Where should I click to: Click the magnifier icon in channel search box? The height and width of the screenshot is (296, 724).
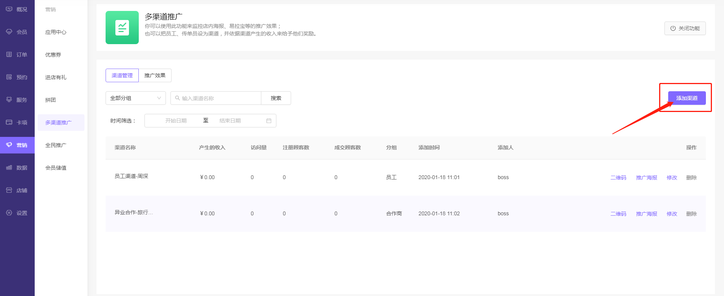coord(177,98)
